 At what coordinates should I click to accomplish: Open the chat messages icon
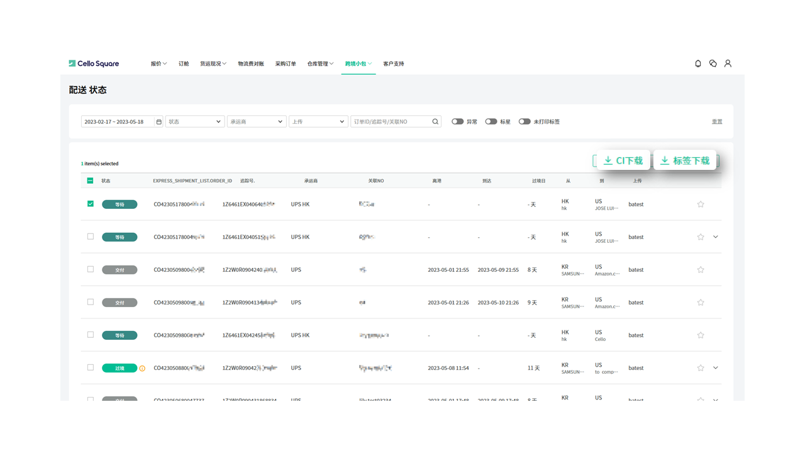coord(713,64)
